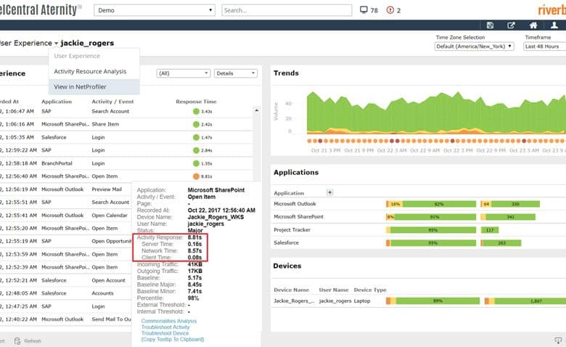Click the Device Type column header
This screenshot has height=347, width=566.
(370, 290)
